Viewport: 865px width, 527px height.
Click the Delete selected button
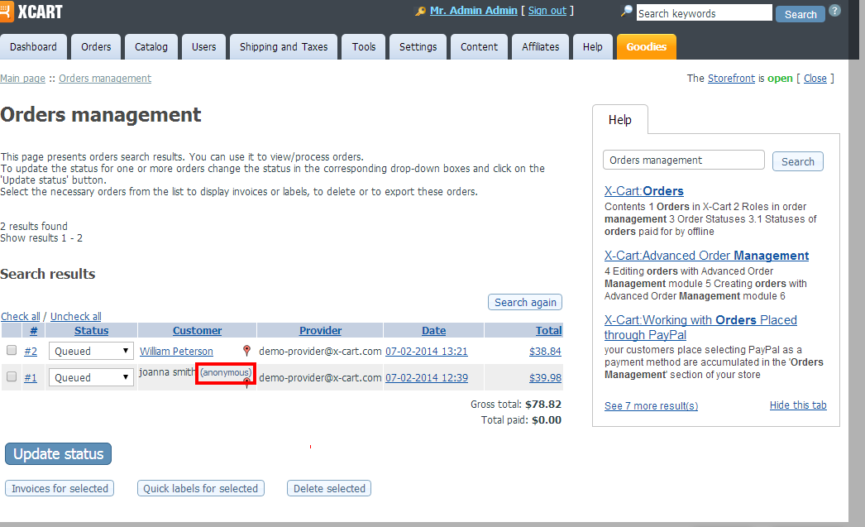[329, 488]
